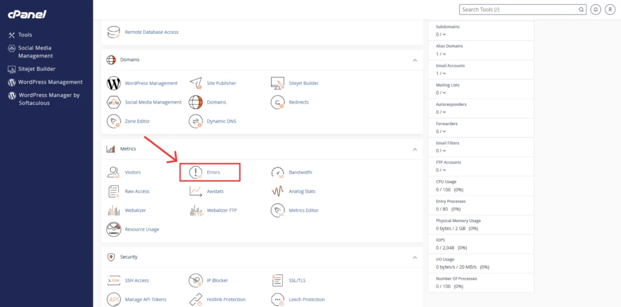Select the Email Accounts statistic label
Screen dimensions: 621x307
coord(451,65)
